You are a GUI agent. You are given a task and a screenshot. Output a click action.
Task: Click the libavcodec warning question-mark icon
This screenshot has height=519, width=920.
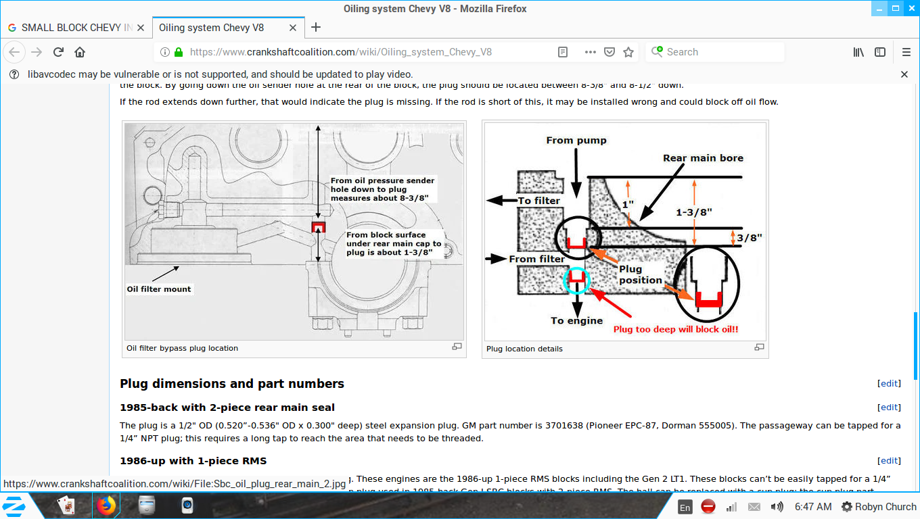14,74
